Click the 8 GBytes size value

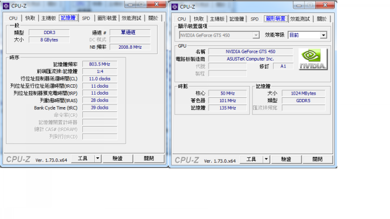49,39
